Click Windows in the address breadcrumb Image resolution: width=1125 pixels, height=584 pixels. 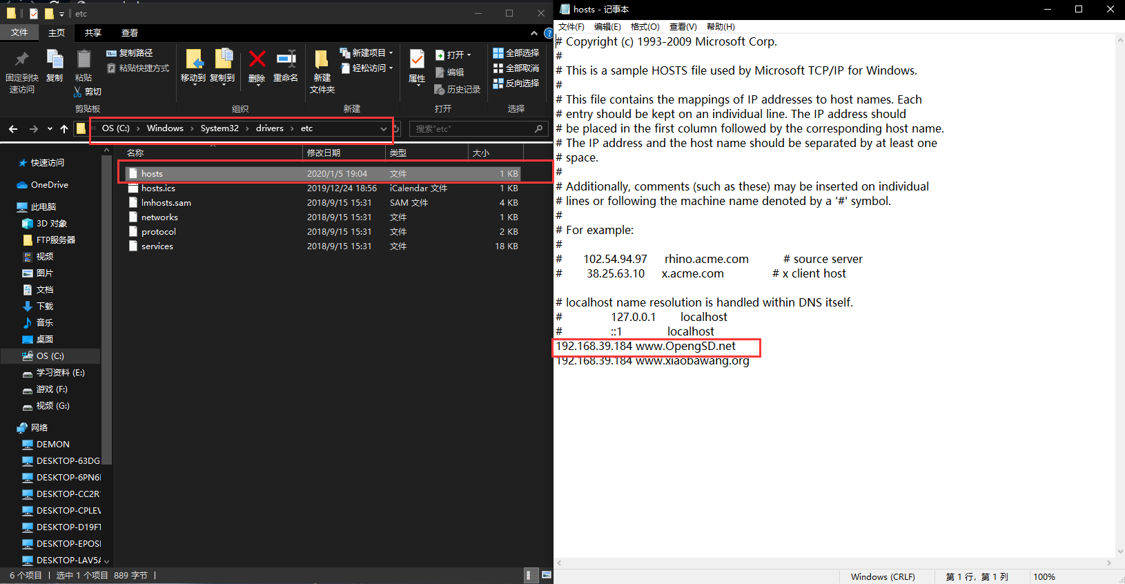point(165,128)
